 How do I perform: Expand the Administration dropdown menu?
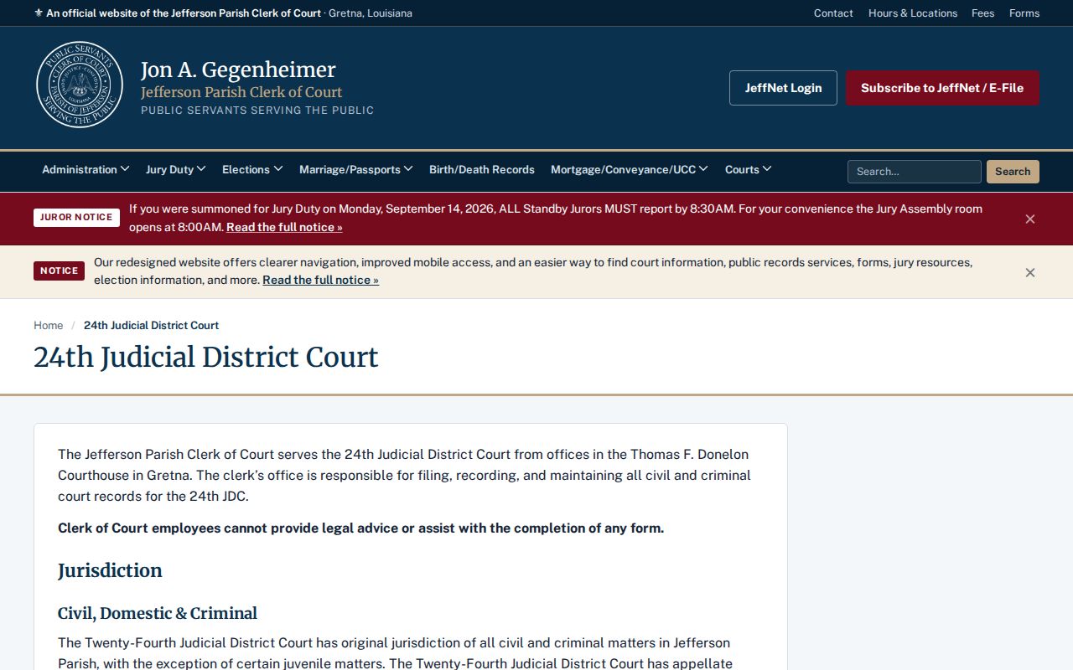pos(86,169)
